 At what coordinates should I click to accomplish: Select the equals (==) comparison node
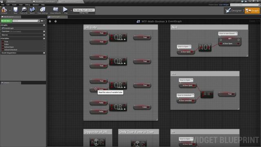coord(207,94)
